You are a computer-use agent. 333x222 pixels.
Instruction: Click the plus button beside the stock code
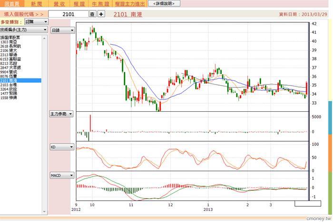[101, 14]
